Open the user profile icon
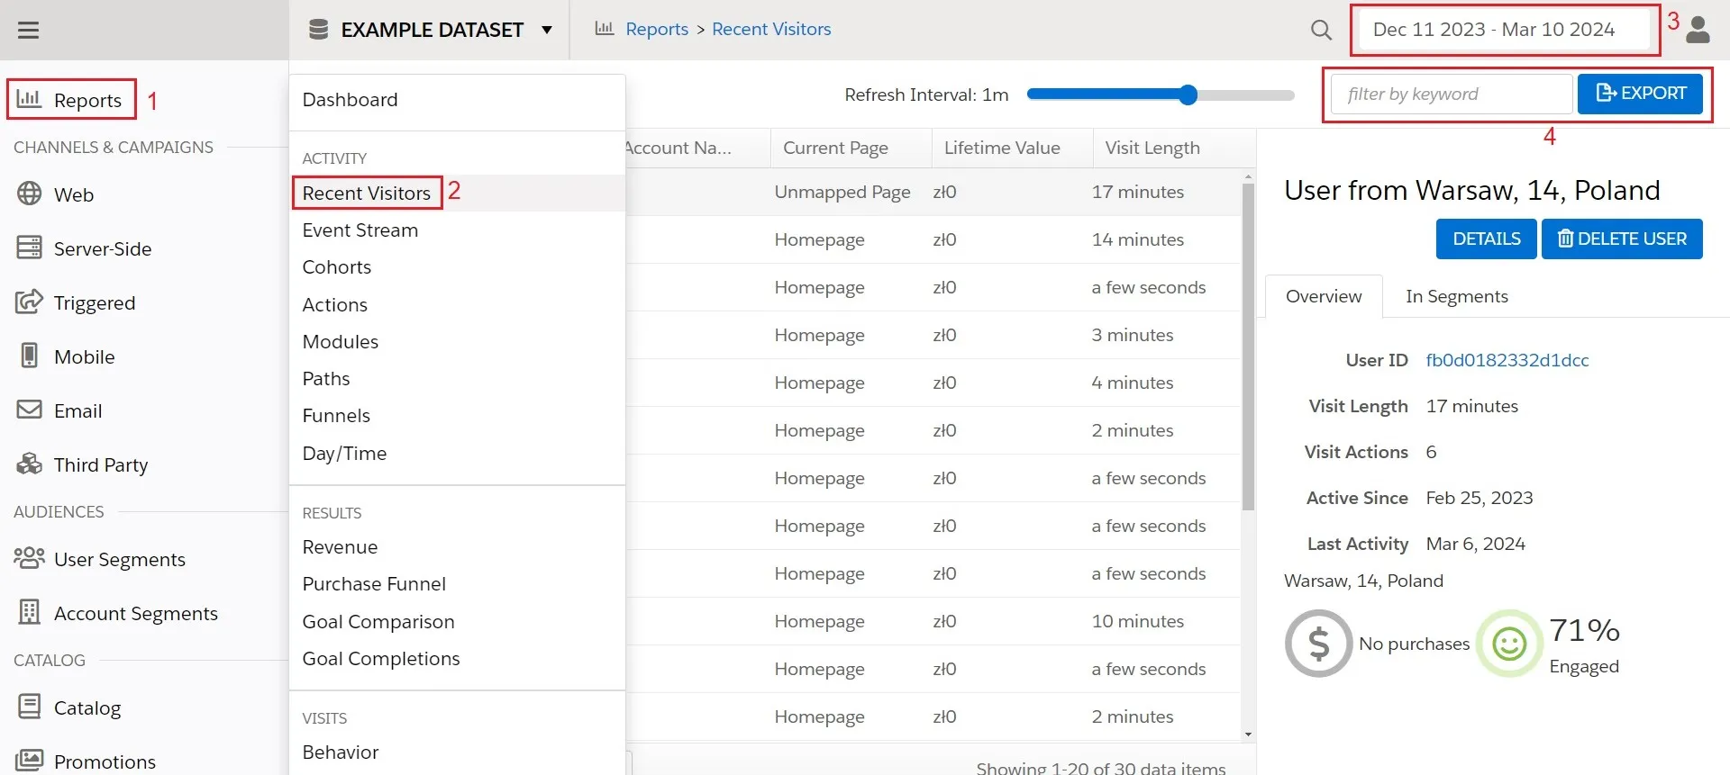This screenshot has height=775, width=1730. click(1698, 30)
